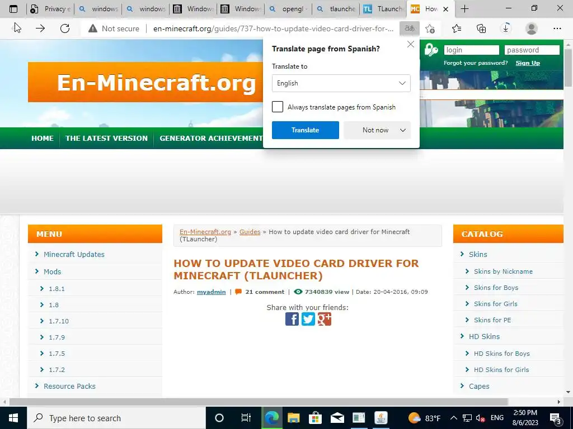Open notification center icon
The height and width of the screenshot is (429, 573).
(x=556, y=418)
